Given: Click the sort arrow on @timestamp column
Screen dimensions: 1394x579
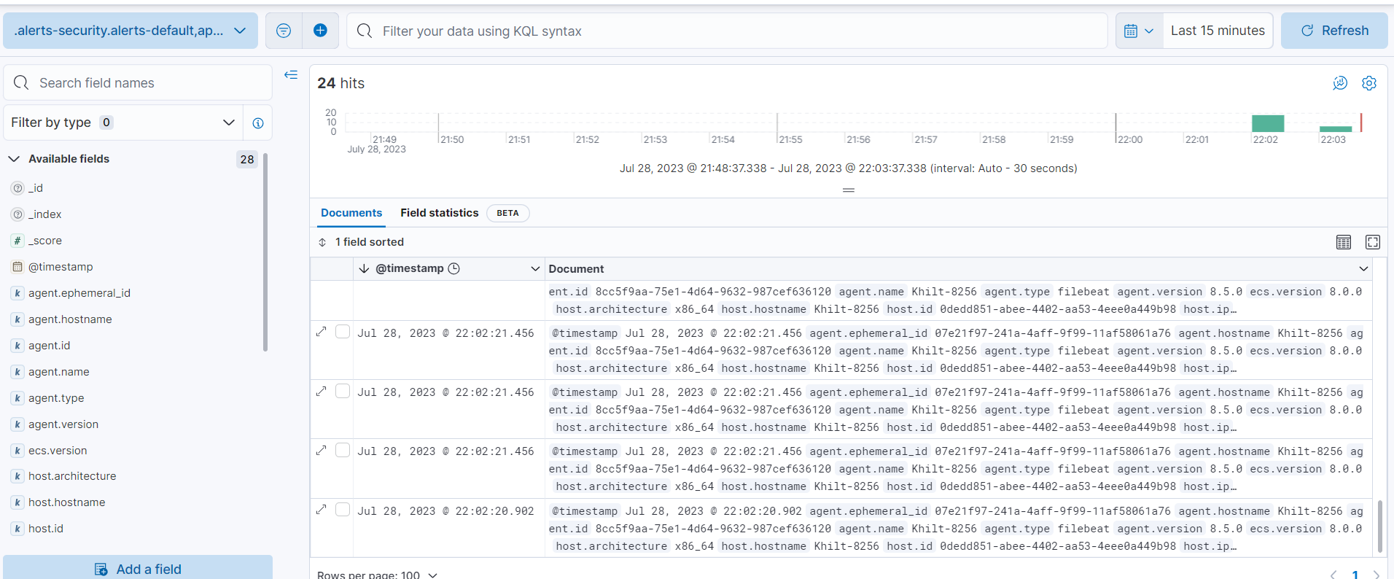Looking at the screenshot, I should click(x=364, y=268).
